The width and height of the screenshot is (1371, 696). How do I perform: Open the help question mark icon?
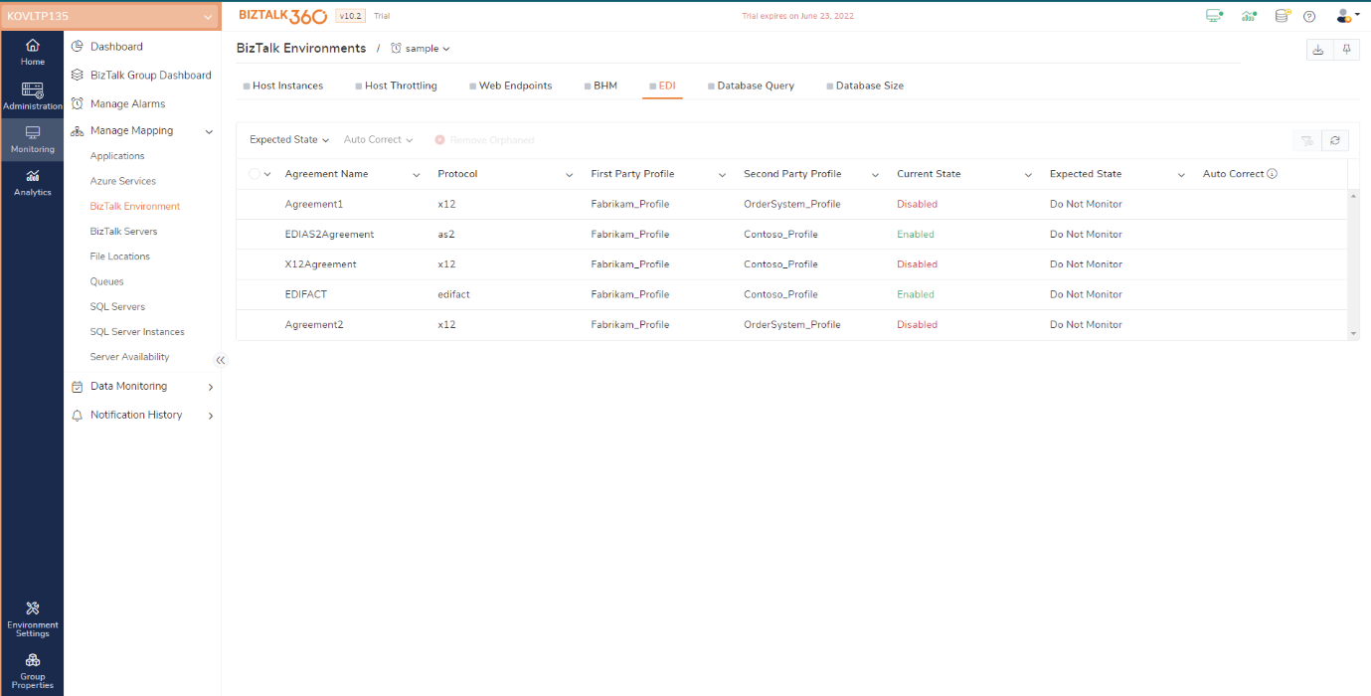(x=1309, y=16)
